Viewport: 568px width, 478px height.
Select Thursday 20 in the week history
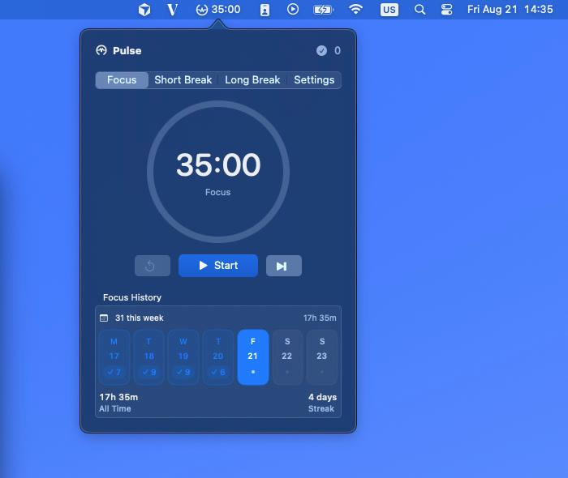point(218,356)
